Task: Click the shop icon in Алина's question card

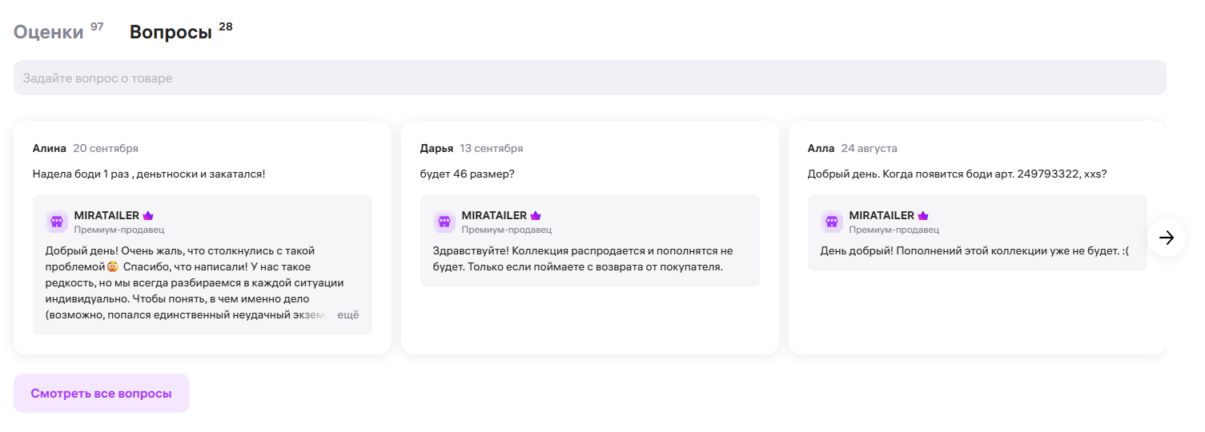Action: (x=57, y=222)
